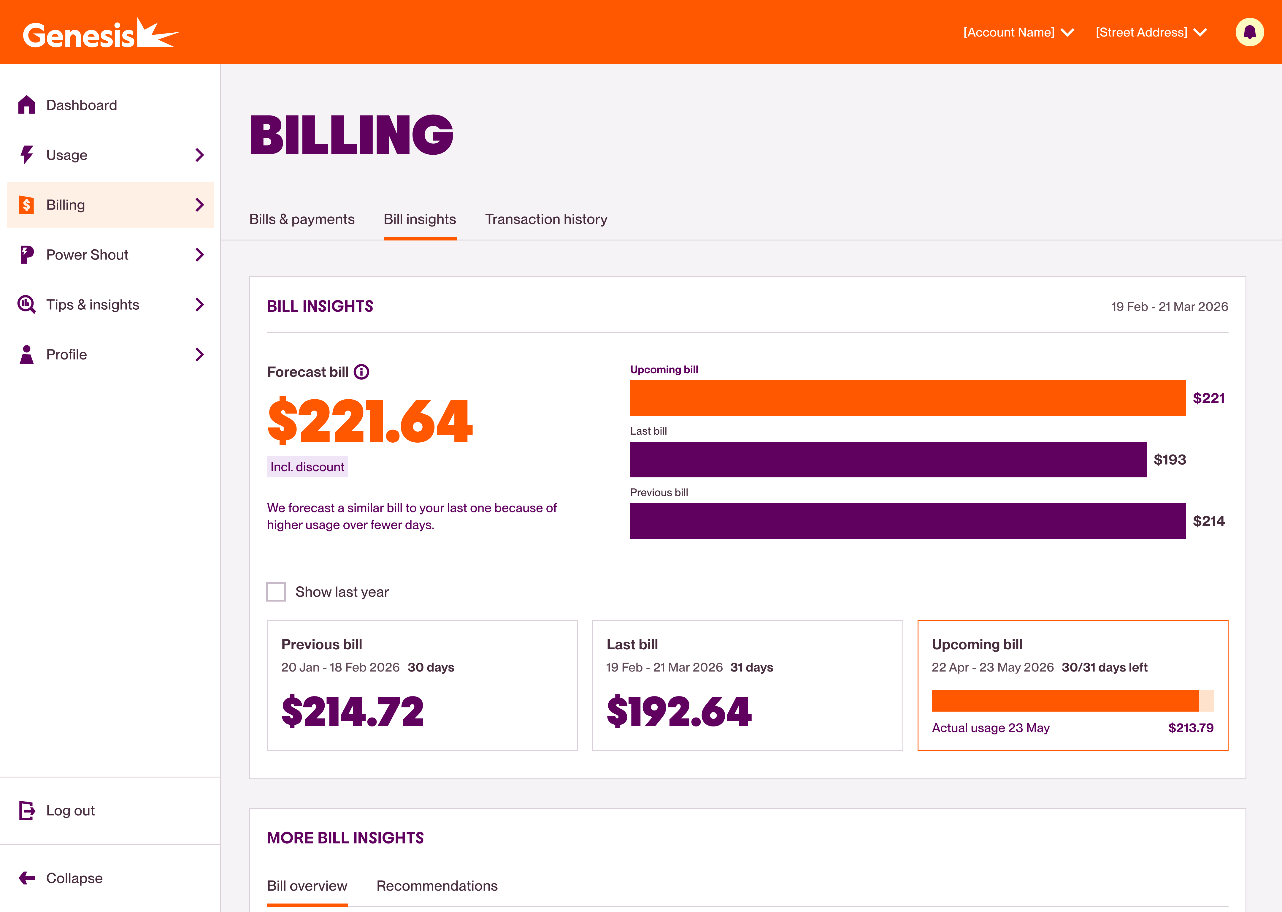Screen dimensions: 1282x912
Task: Switch to Bills & payments tab
Action: point(302,219)
